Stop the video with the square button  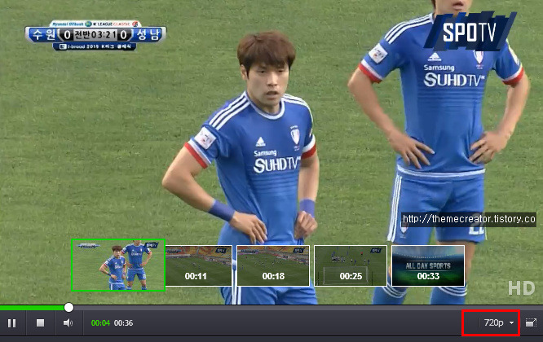point(40,323)
